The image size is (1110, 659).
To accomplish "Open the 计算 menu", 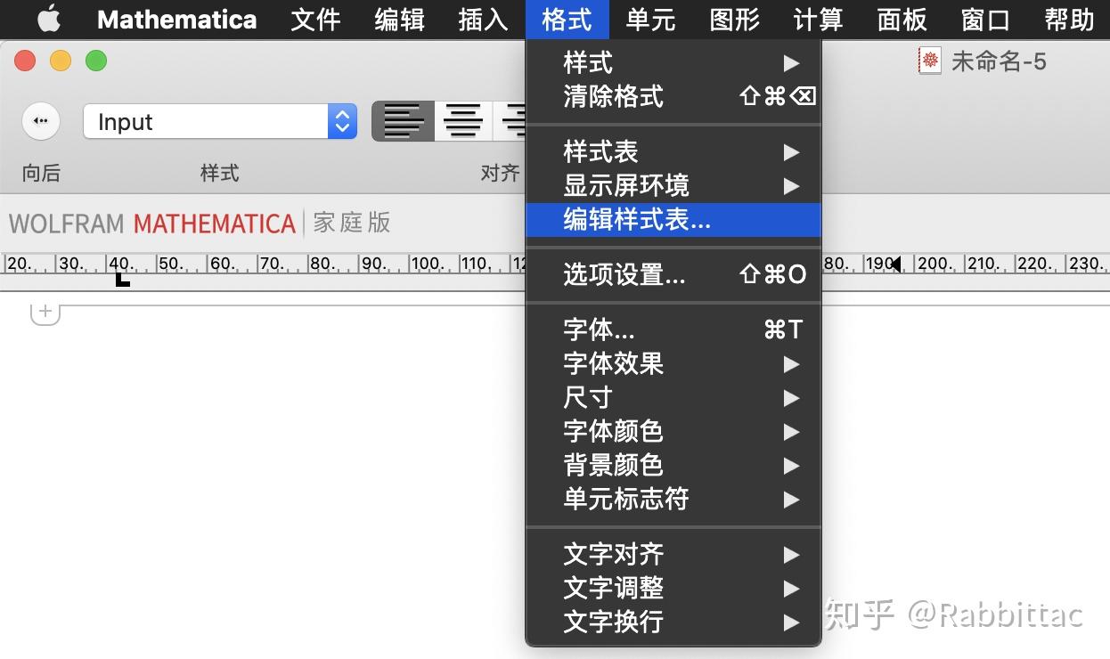I will [x=817, y=19].
